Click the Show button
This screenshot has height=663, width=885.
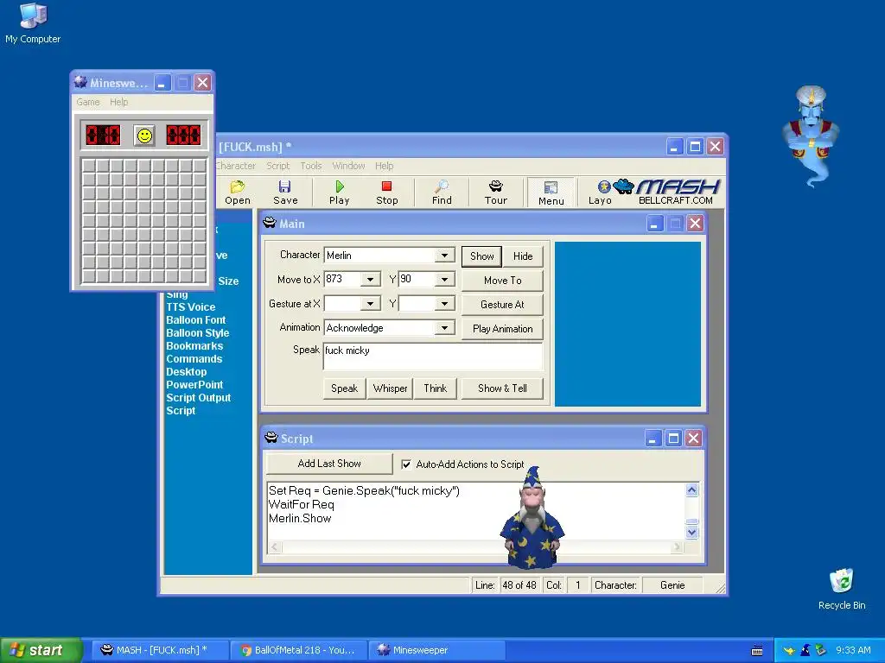click(481, 256)
